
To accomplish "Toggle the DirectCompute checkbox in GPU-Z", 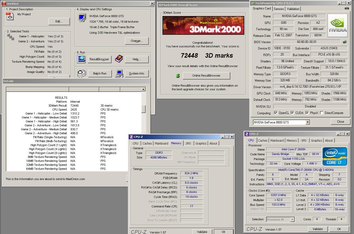I will coord(322,113).
